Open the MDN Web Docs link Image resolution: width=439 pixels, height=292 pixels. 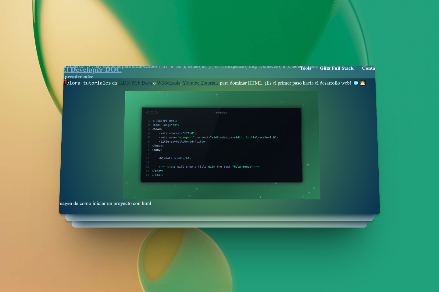(135, 83)
